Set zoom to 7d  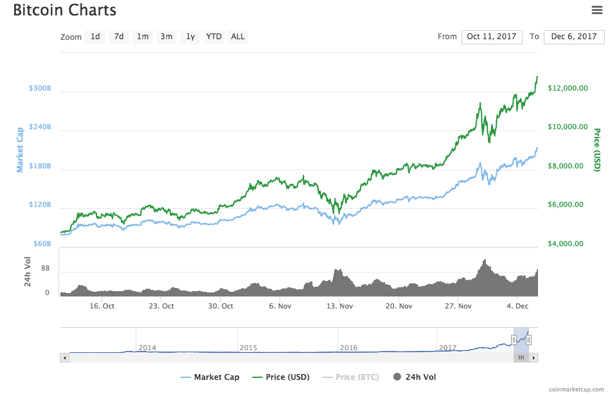(119, 37)
